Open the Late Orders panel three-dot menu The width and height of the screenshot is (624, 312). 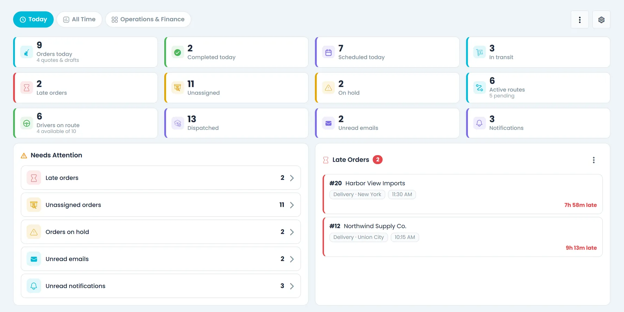click(594, 160)
